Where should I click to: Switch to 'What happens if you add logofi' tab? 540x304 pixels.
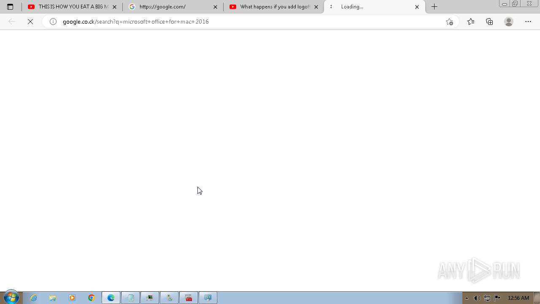(274, 7)
